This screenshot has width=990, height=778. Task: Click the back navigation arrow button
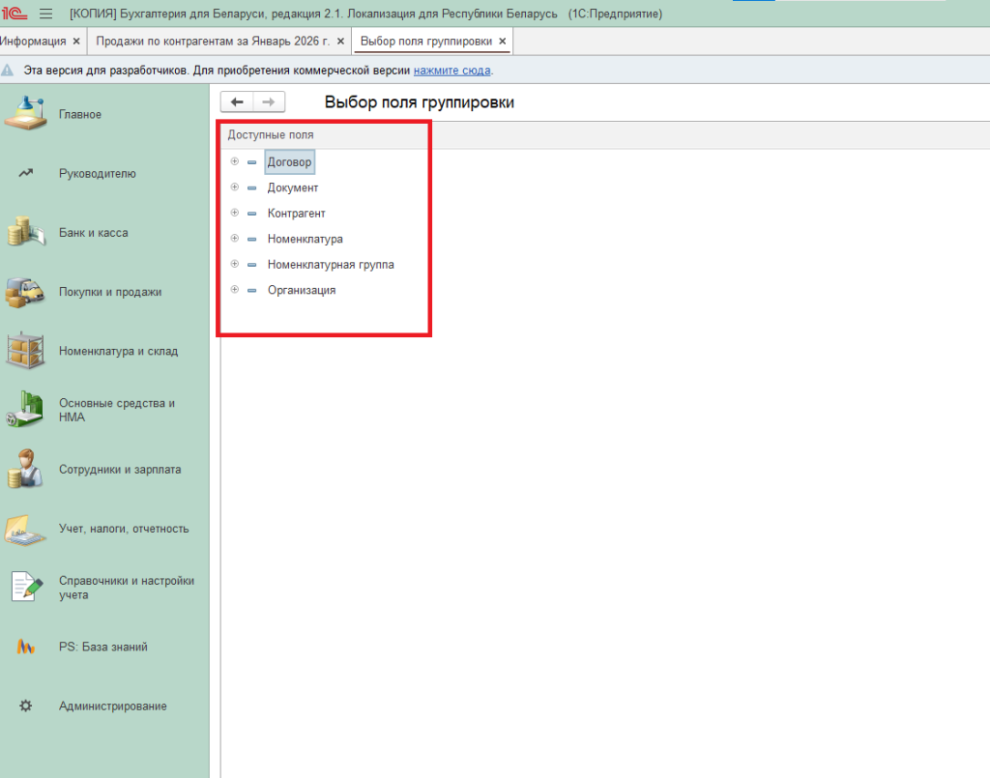click(x=237, y=101)
